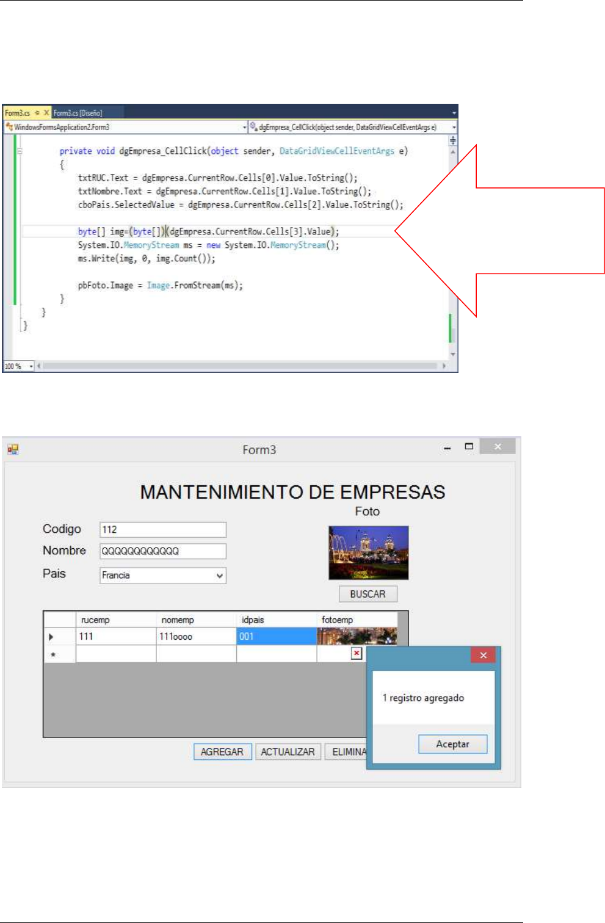605x923 pixels.
Task: Maximize the Form3 window
Action: click(x=469, y=447)
